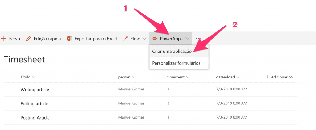Select Personalizar formulários menu entry
316x130 pixels.
coord(179,63)
